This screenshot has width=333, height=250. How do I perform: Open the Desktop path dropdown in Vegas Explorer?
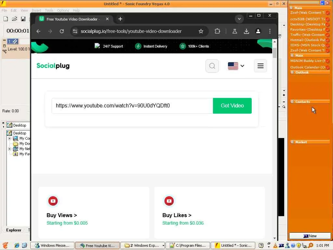(18, 125)
